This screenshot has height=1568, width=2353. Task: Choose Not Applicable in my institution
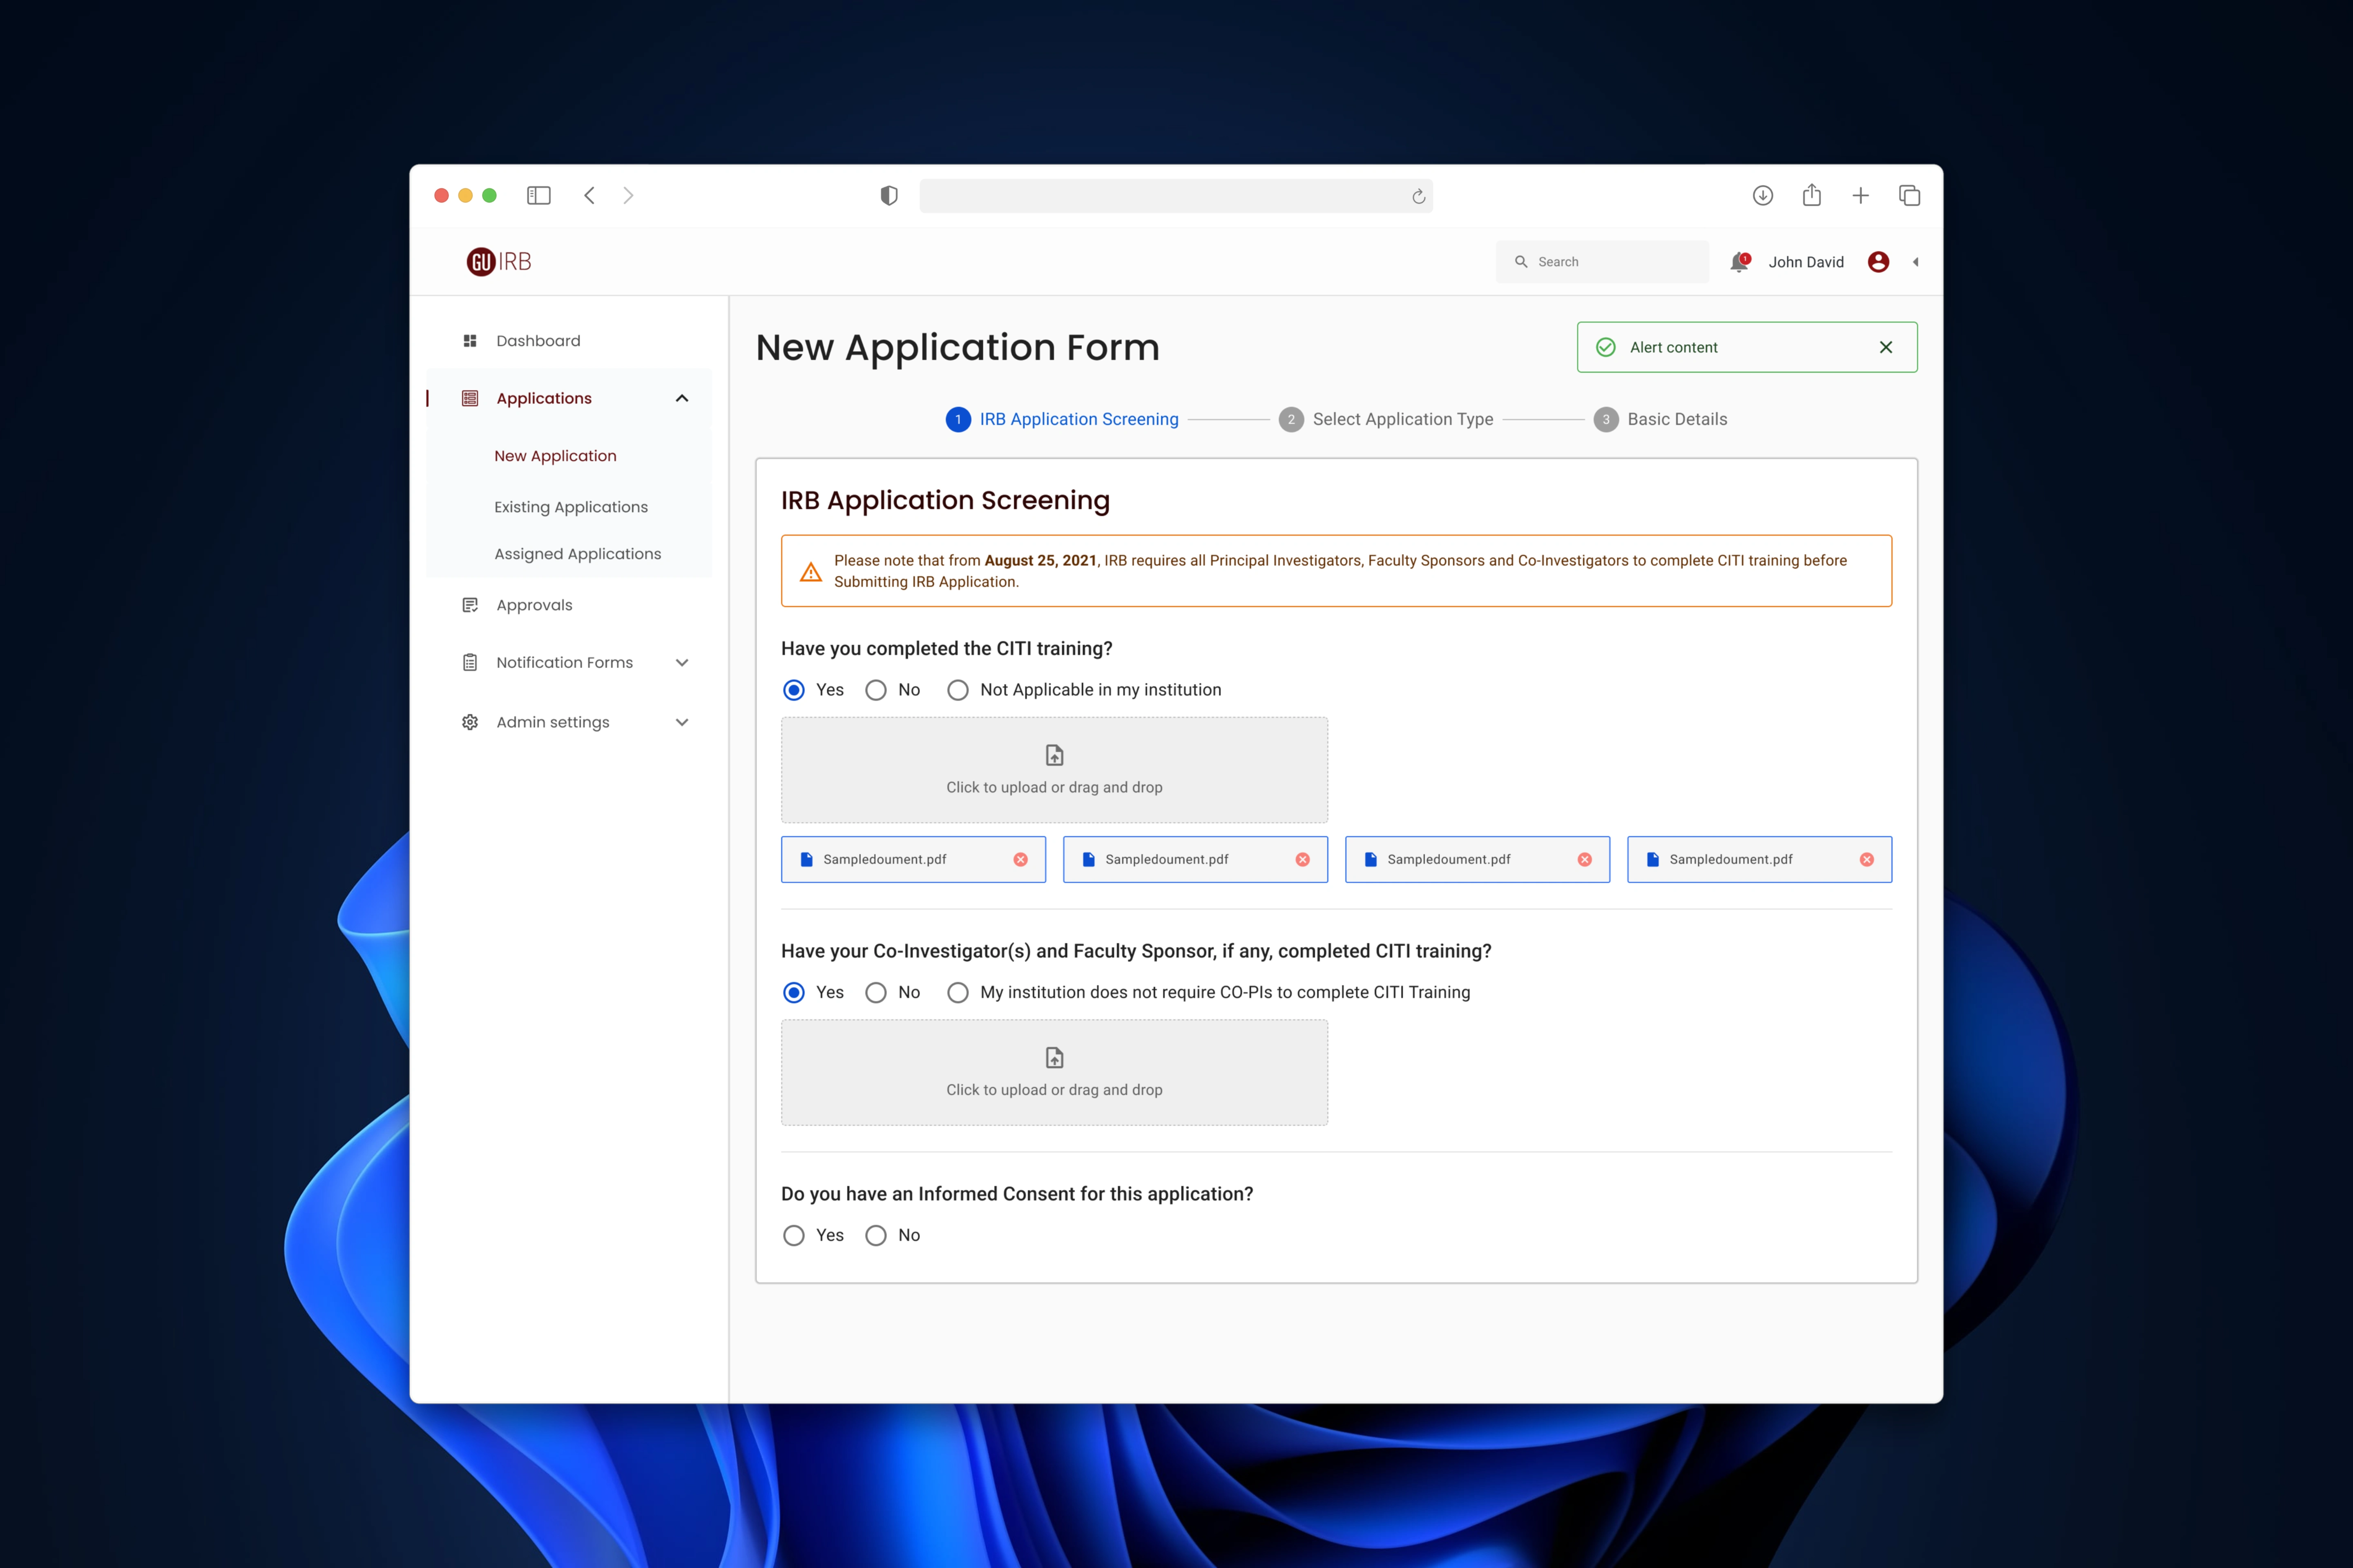(958, 690)
